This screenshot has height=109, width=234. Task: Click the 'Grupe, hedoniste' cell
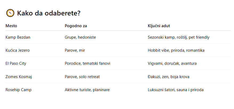coord(80,37)
